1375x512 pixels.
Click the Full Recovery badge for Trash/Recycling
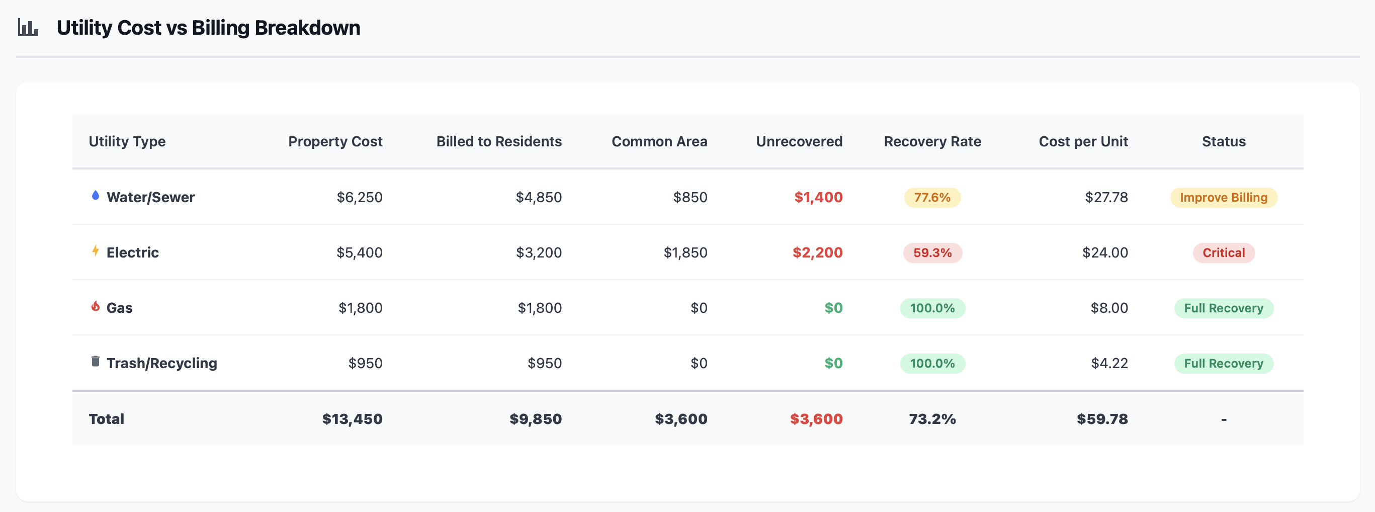(x=1224, y=363)
